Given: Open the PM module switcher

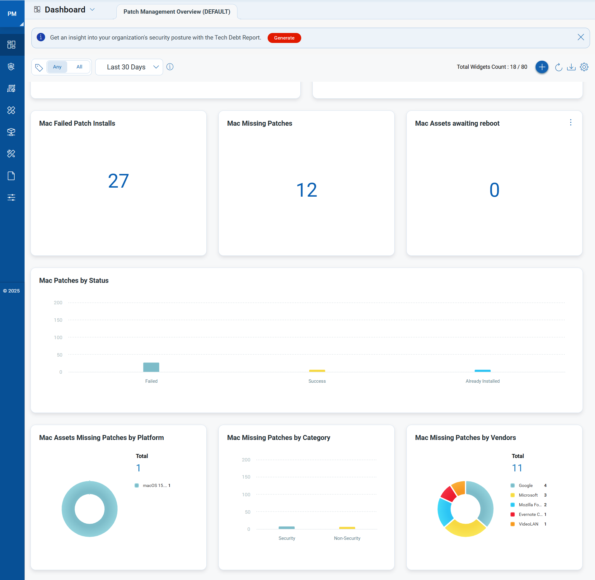Looking at the screenshot, I should [12, 14].
